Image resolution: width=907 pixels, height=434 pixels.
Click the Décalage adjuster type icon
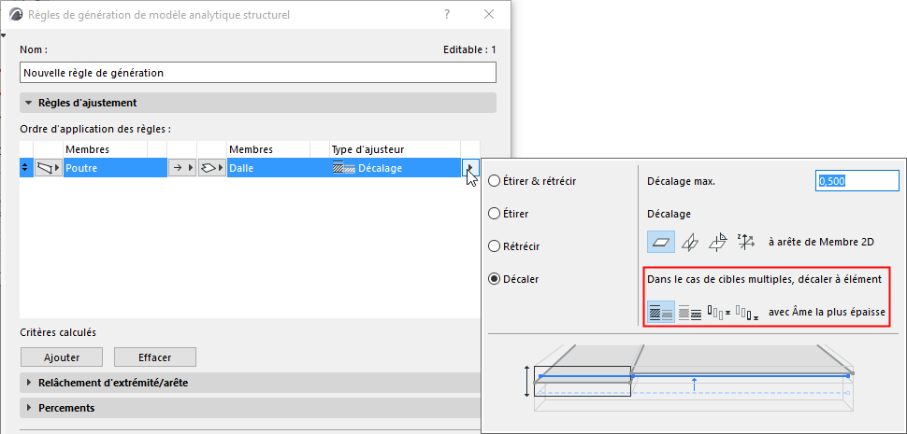(x=343, y=168)
